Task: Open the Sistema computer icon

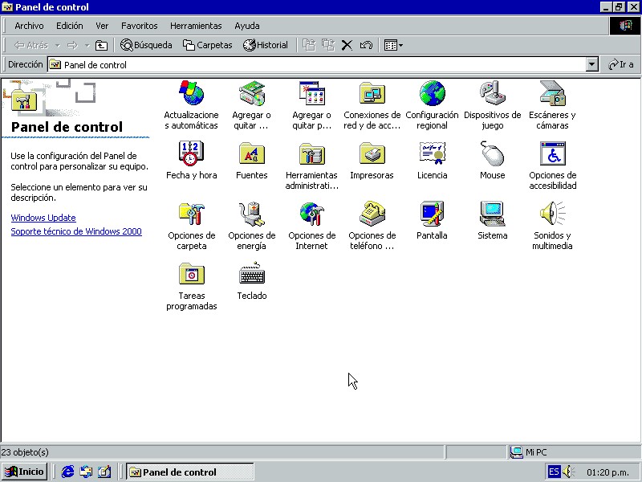Action: point(493,214)
